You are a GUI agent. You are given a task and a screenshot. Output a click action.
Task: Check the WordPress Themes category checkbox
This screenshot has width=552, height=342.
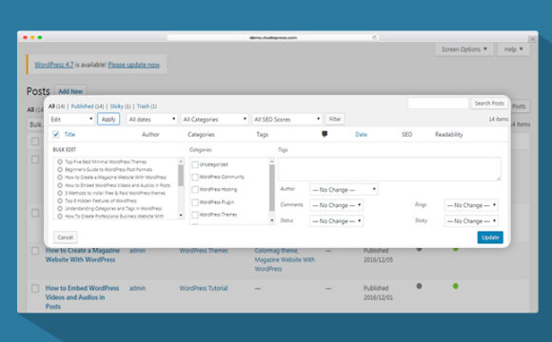click(x=195, y=215)
